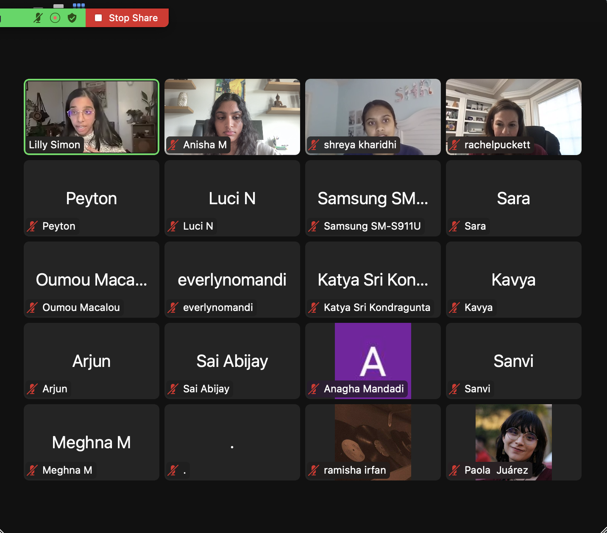Click the participant tile named with a dot
Viewport: 607px width, 533px height.
[232, 442]
